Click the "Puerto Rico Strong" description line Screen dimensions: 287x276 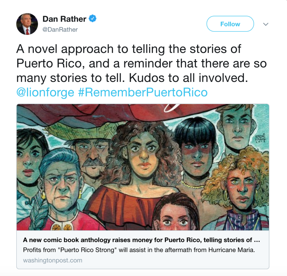139,250
